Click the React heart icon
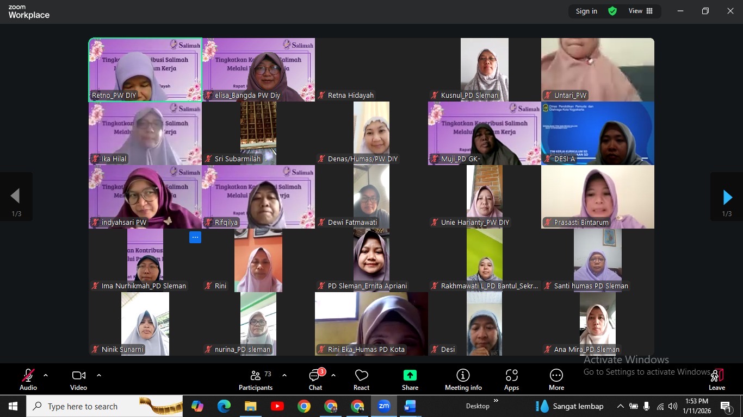 point(361,380)
